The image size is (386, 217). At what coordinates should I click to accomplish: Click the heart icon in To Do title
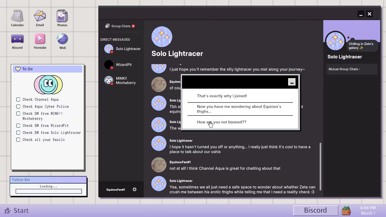(18, 69)
